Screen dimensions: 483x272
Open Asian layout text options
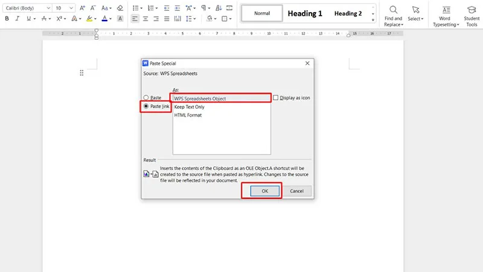[188, 8]
